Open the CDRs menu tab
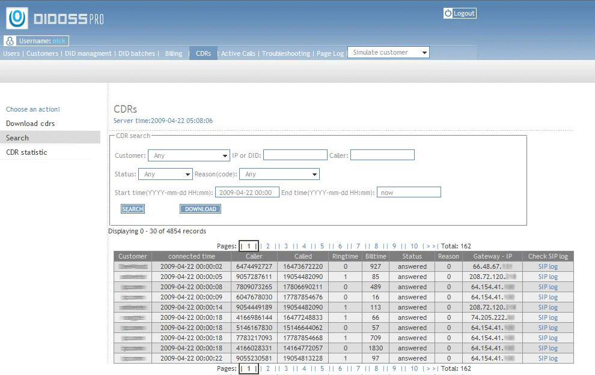This screenshot has width=595, height=375. 203,53
